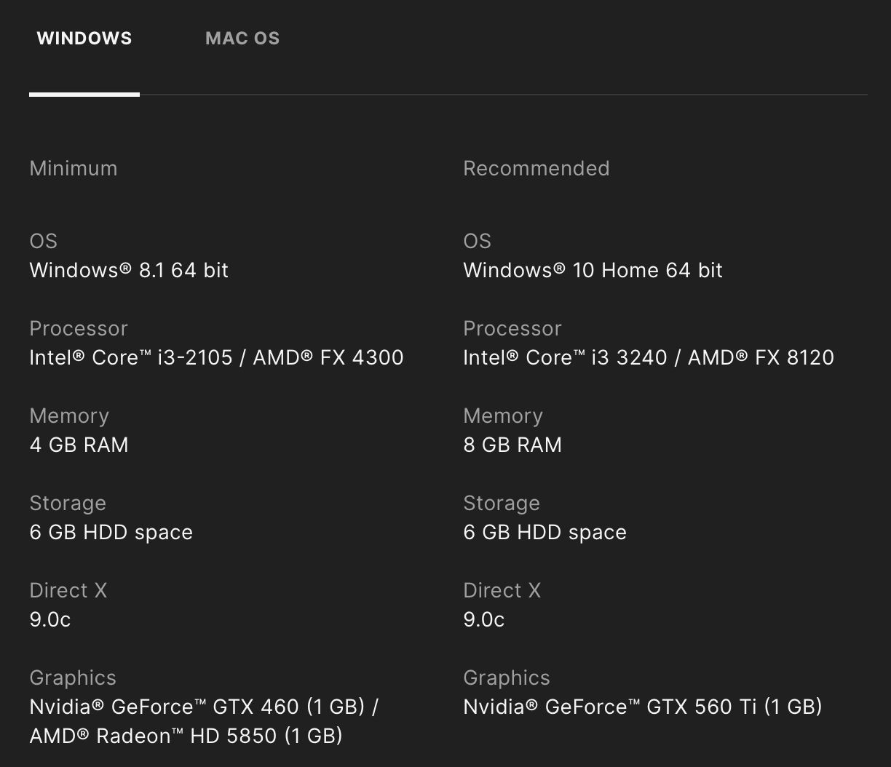Click the GeForce GTX 560 Ti text
The height and width of the screenshot is (767, 891).
642,707
